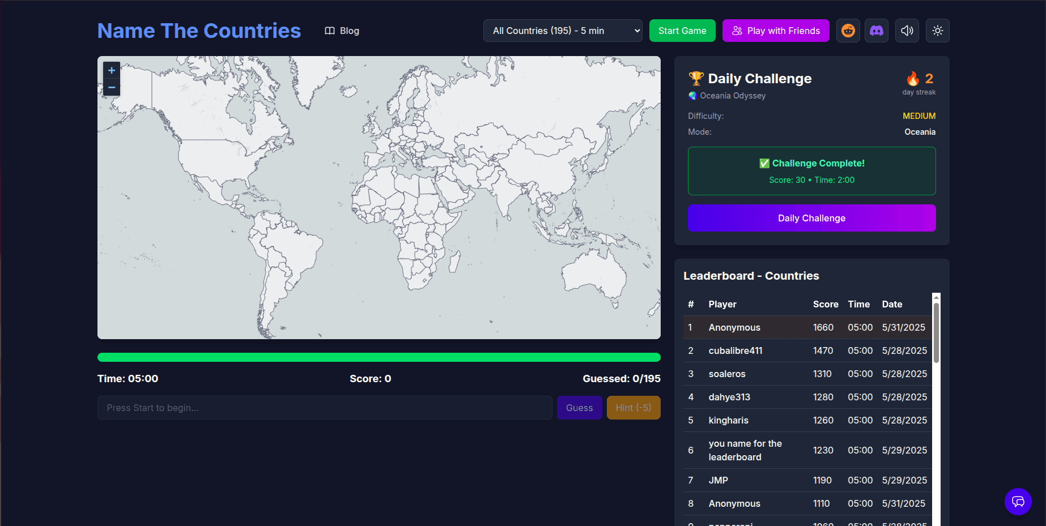The image size is (1046, 526).
Task: Select the kingharis leaderboard row
Action: pos(807,420)
